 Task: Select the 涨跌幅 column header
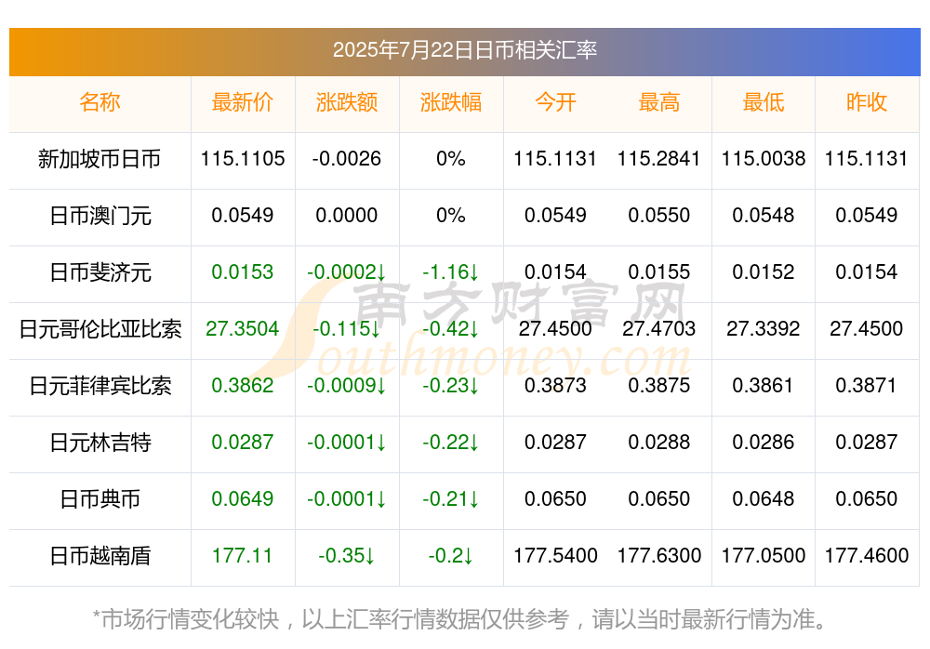click(x=451, y=102)
